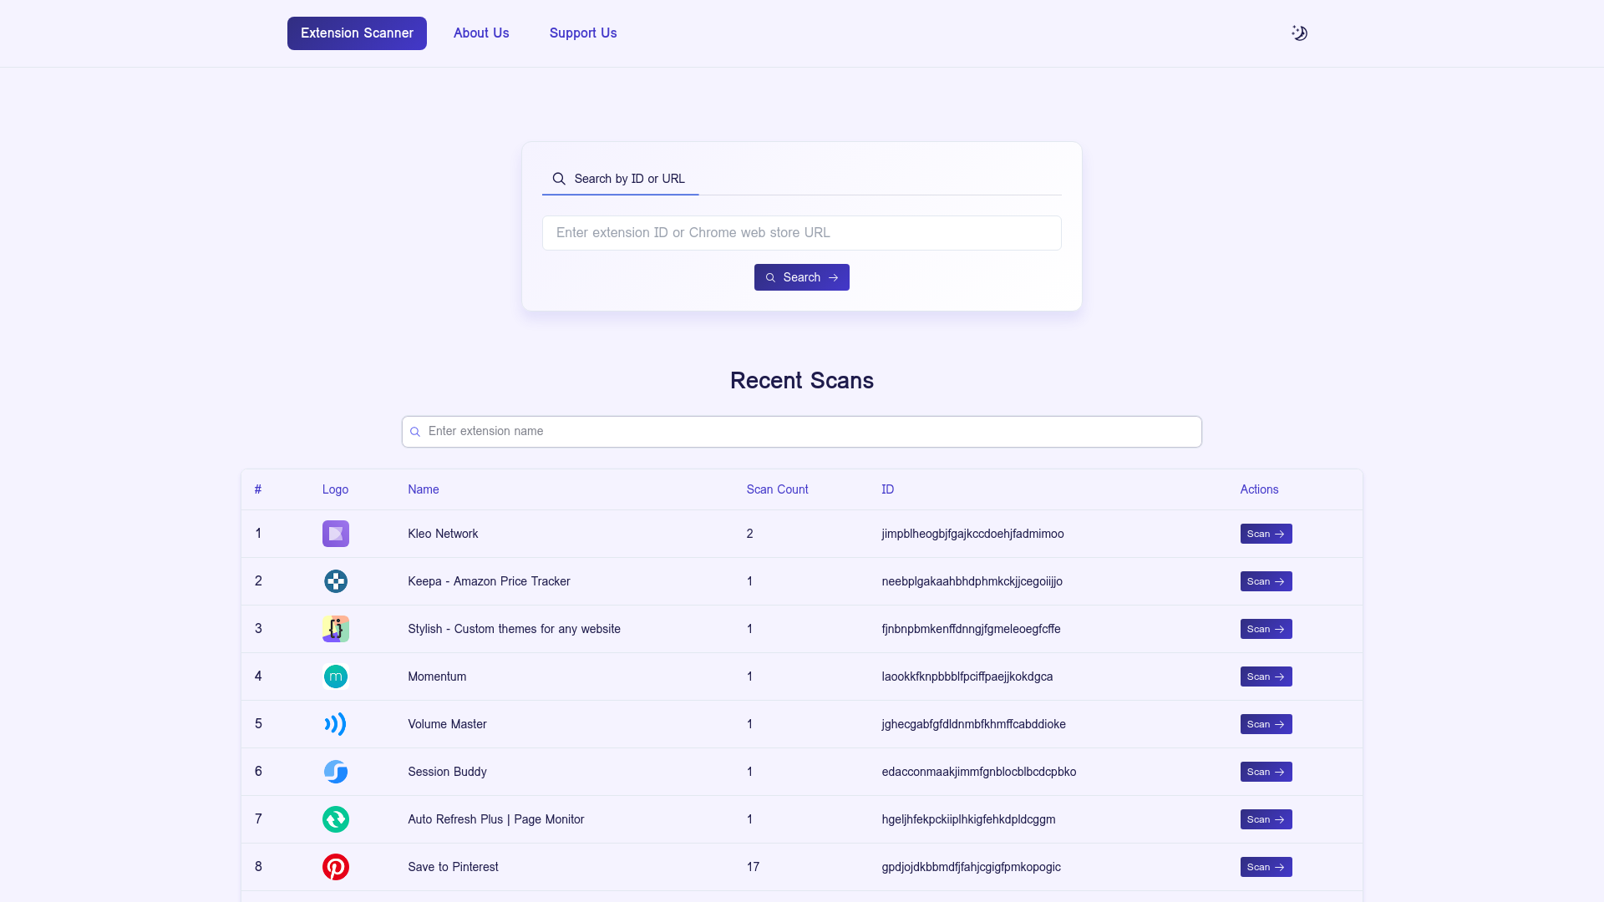The image size is (1604, 902).
Task: Click the Save to Pinterest icon
Action: point(335,867)
